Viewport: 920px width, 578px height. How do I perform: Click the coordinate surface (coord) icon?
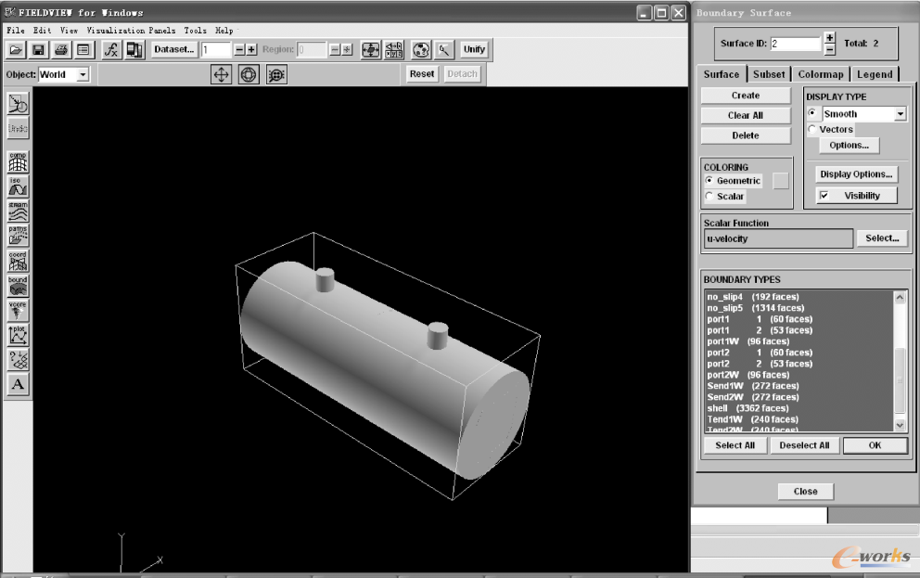tap(18, 261)
